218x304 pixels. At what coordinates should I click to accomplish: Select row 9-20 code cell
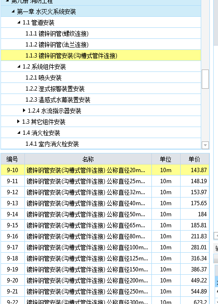click(12, 281)
